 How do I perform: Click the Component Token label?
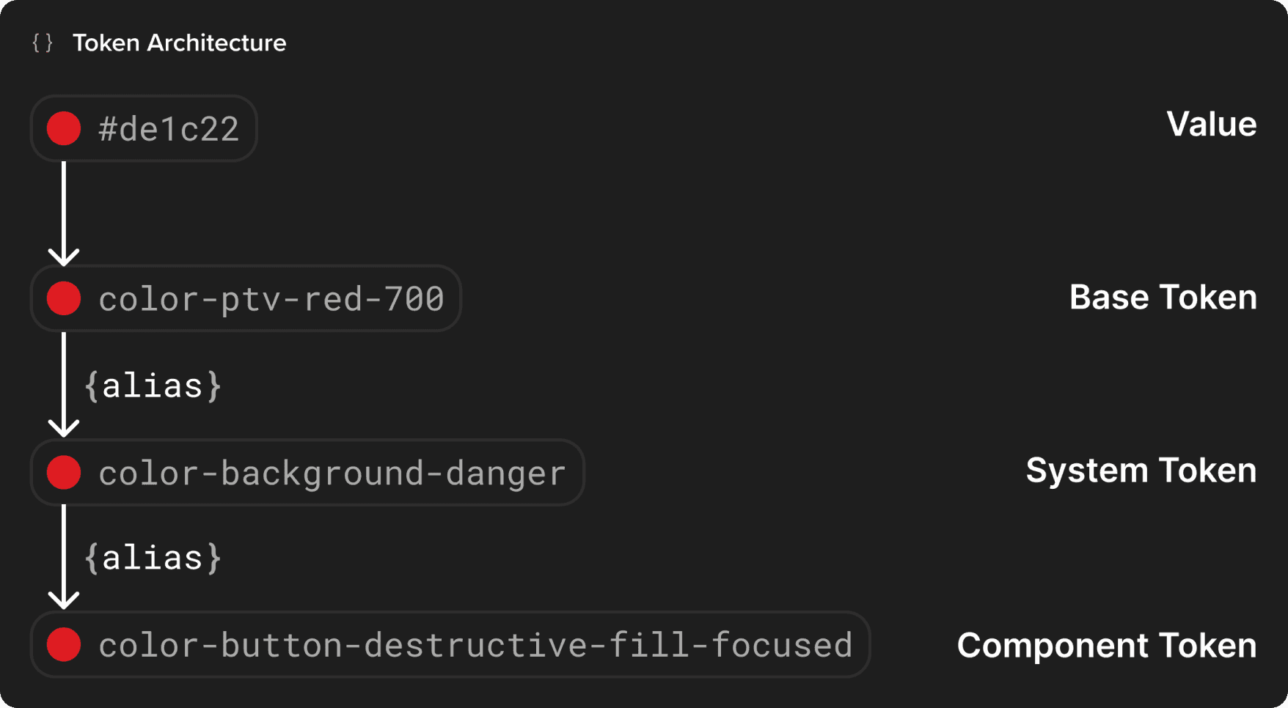(x=1106, y=646)
